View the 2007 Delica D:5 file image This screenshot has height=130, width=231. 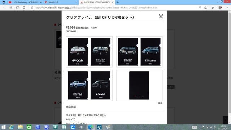coord(78,86)
